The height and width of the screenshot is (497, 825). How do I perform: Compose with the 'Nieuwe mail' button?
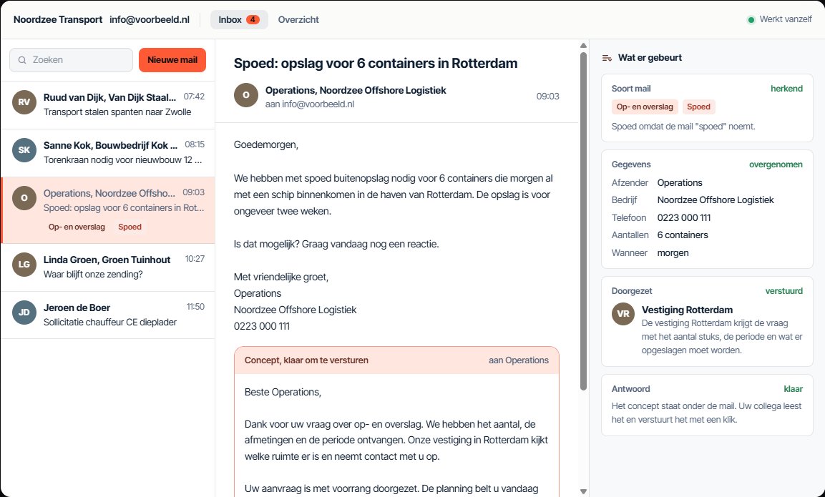tap(172, 60)
